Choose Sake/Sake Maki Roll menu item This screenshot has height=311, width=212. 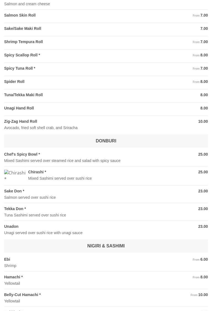coord(106,29)
